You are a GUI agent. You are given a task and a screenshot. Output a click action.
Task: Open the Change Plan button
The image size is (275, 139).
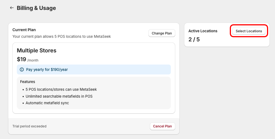pos(162,33)
